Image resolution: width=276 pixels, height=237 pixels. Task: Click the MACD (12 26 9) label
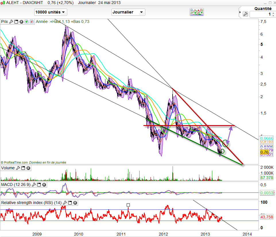tap(15, 185)
